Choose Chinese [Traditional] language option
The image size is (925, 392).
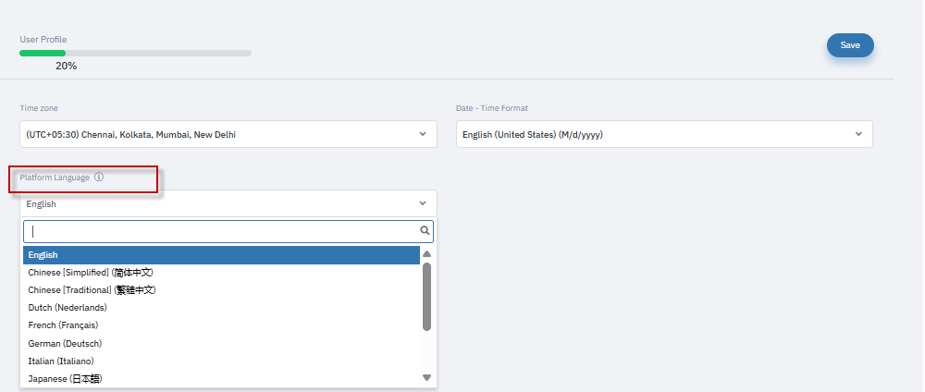(x=92, y=290)
